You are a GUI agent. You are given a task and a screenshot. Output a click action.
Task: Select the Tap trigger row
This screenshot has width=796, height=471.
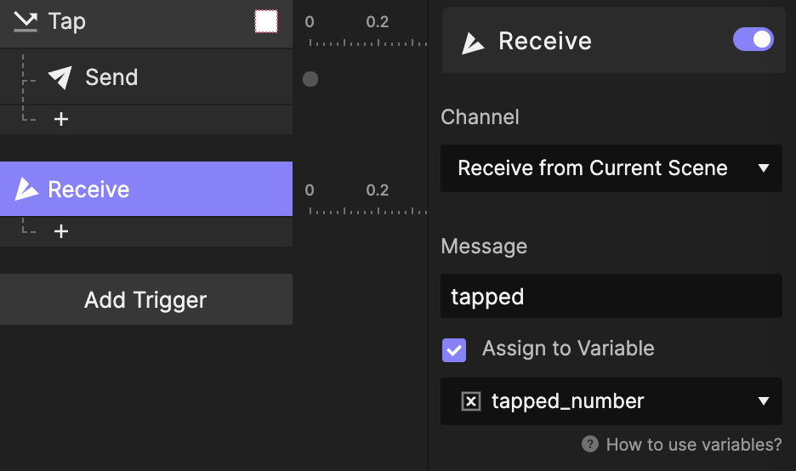click(146, 24)
